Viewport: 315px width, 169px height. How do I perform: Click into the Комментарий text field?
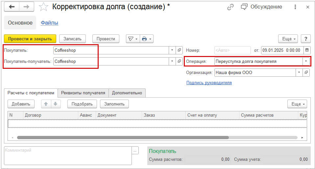(x=67, y=156)
